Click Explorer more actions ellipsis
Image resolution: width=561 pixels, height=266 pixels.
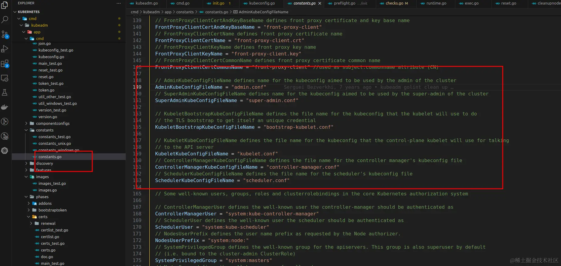coord(118,3)
